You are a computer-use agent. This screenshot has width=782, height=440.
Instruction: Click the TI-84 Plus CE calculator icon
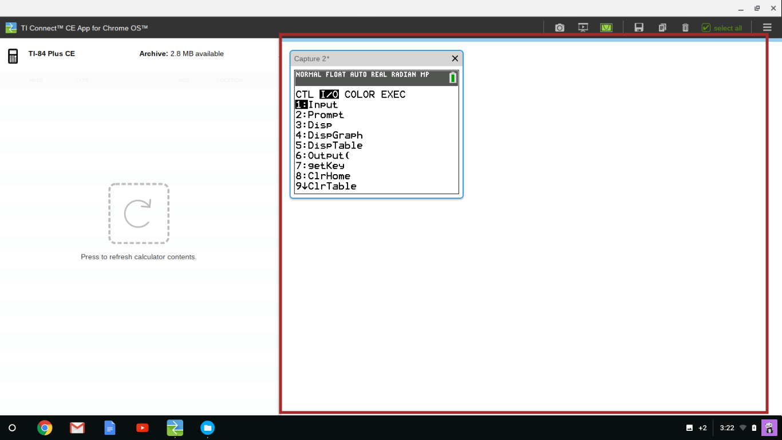(13, 56)
